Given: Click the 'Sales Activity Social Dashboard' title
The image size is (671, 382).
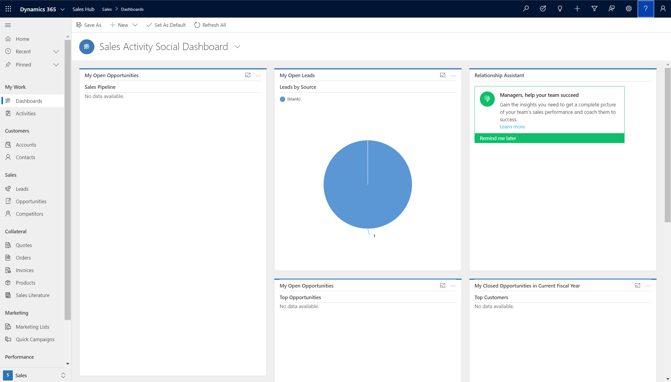Looking at the screenshot, I should click(163, 47).
